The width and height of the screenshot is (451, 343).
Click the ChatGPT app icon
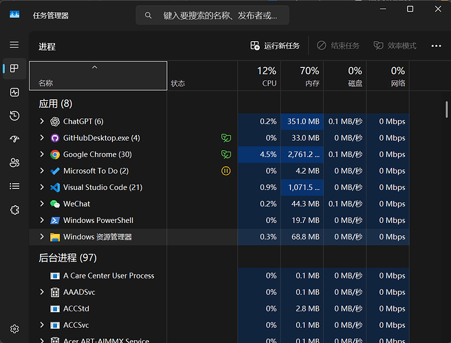(55, 121)
